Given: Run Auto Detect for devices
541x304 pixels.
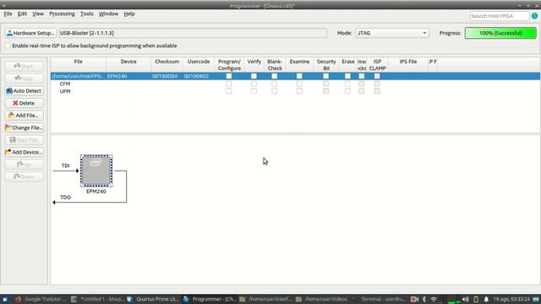Looking at the screenshot, I should point(25,90).
